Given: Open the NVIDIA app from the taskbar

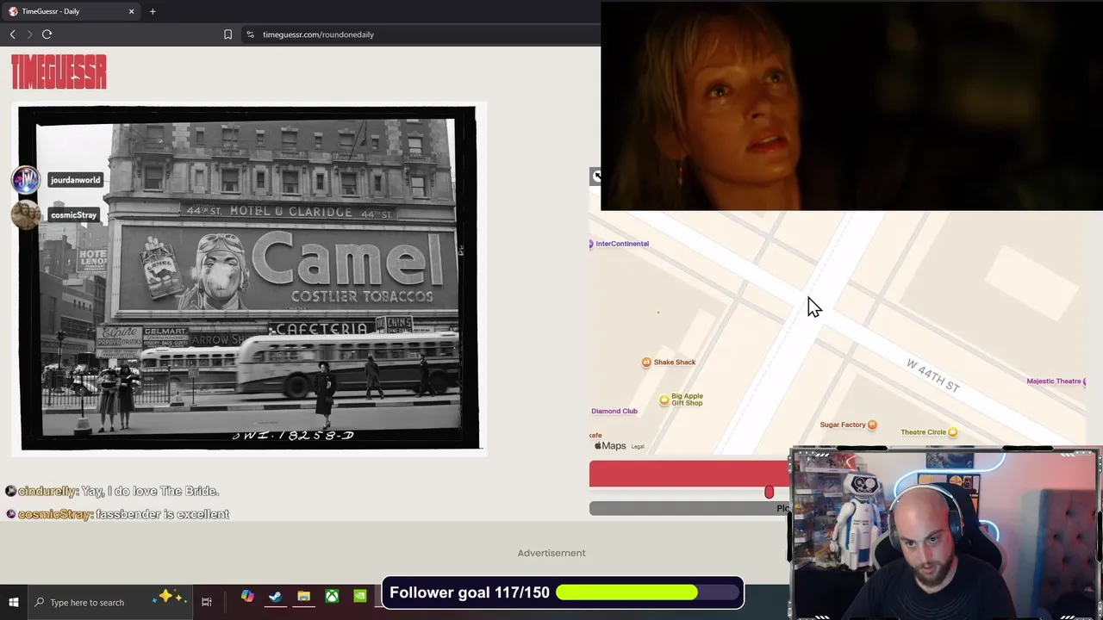Looking at the screenshot, I should click(x=360, y=596).
